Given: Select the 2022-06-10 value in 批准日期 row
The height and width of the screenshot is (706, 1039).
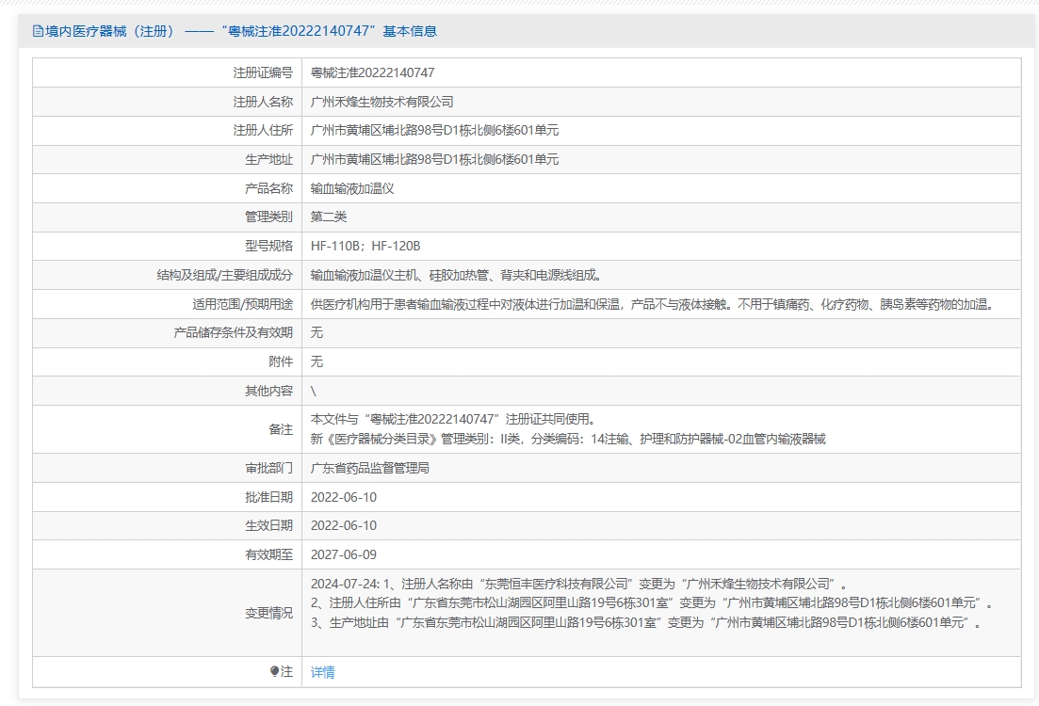Looking at the screenshot, I should 344,497.
